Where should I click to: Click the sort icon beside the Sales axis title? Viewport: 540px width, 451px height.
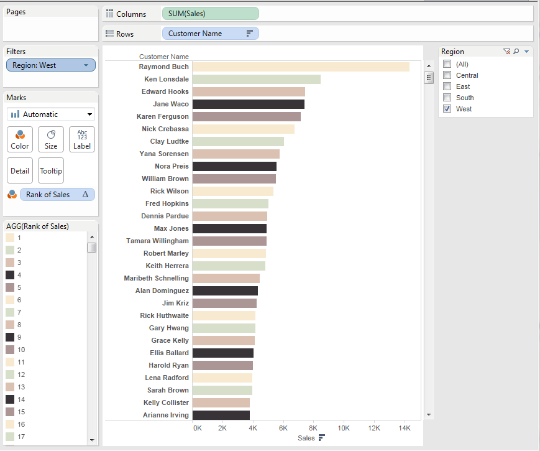[x=321, y=438]
